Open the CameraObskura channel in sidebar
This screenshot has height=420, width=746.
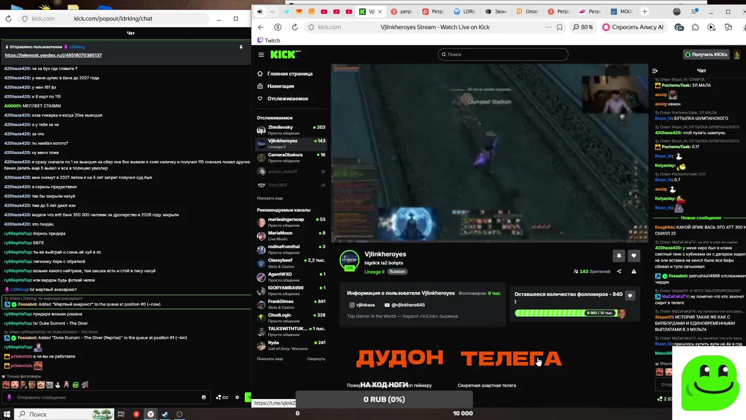pyautogui.click(x=291, y=157)
